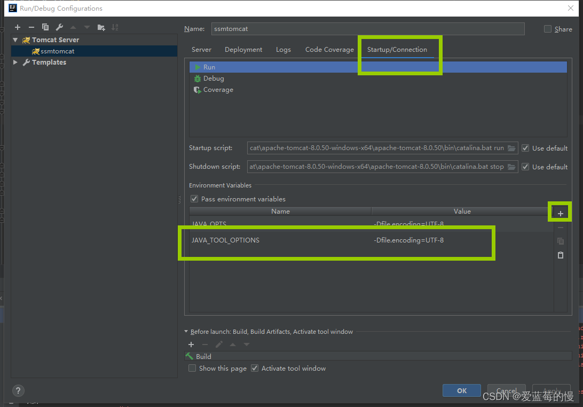This screenshot has width=583, height=407.
Task: Select the Startup/Connection tab
Action: tap(397, 50)
